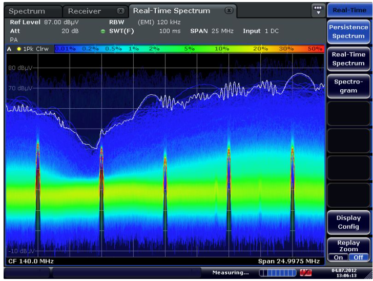Click the 50% red persistence color scale
This screenshot has height=281, width=373.
click(x=315, y=49)
